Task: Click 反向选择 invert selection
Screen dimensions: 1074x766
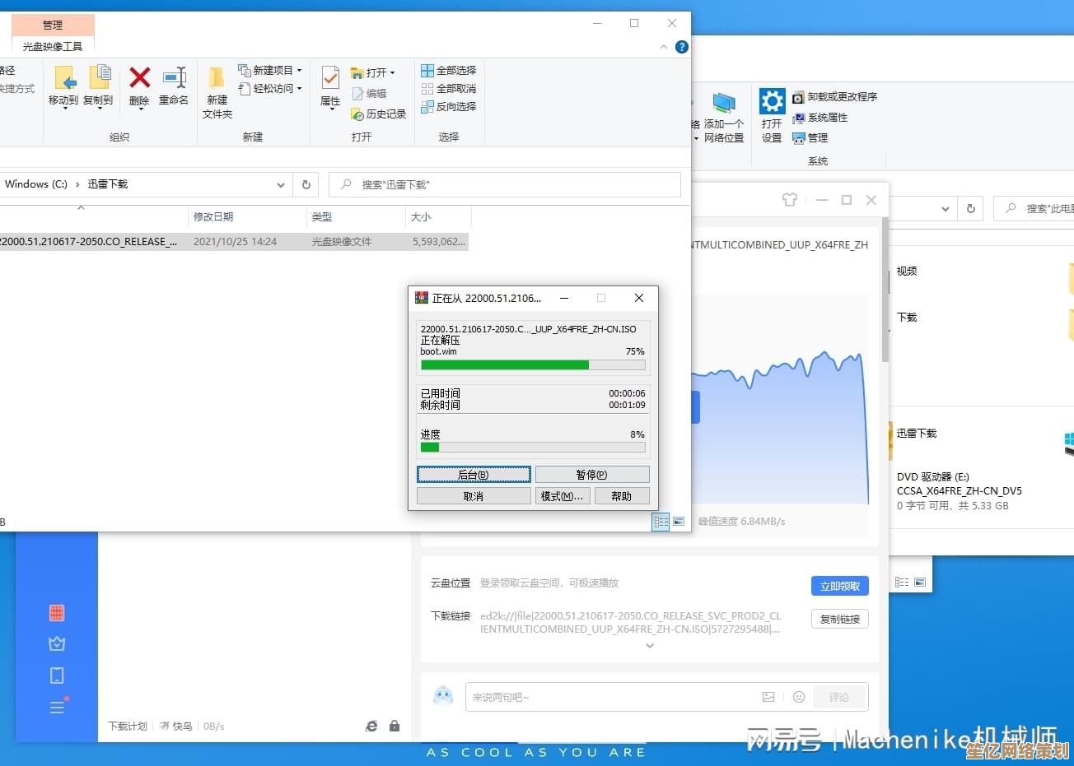Action: click(448, 107)
